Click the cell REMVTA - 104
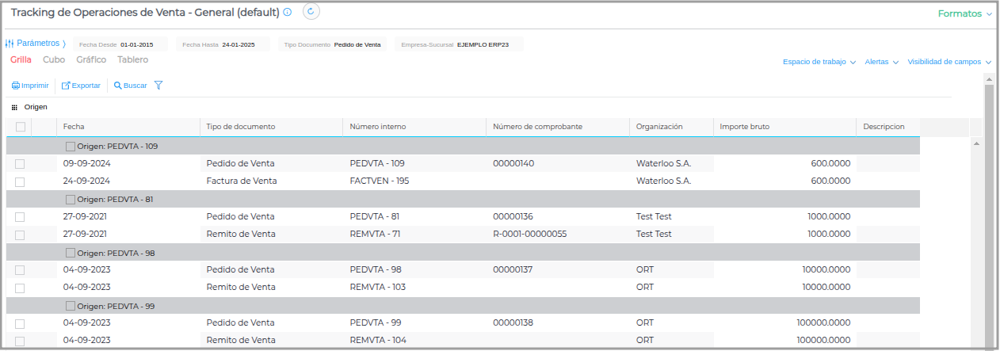Image resolution: width=1000 pixels, height=351 pixels. coord(377,341)
